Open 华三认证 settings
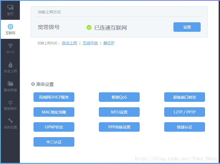This screenshot has width=220, height=164. [x=54, y=142]
